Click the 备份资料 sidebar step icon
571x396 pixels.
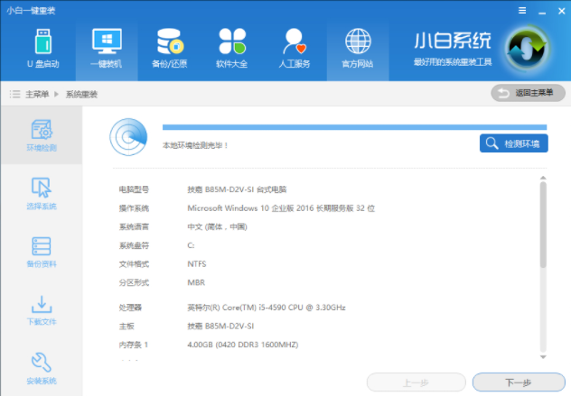pos(42,252)
